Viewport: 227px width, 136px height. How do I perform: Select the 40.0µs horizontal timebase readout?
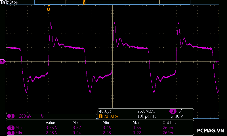click(105, 111)
